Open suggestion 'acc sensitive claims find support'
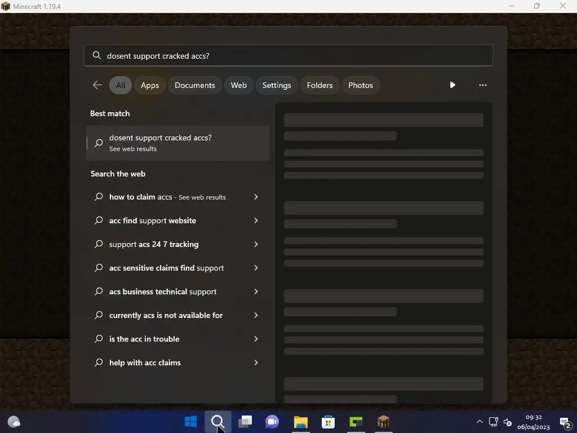577x433 pixels. pyautogui.click(x=178, y=268)
